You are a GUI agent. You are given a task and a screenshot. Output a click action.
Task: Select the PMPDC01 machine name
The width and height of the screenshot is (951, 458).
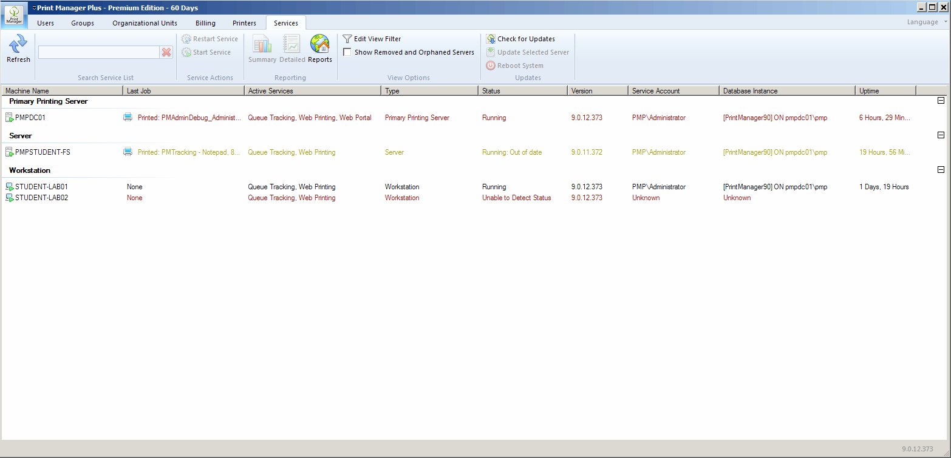[x=30, y=118]
